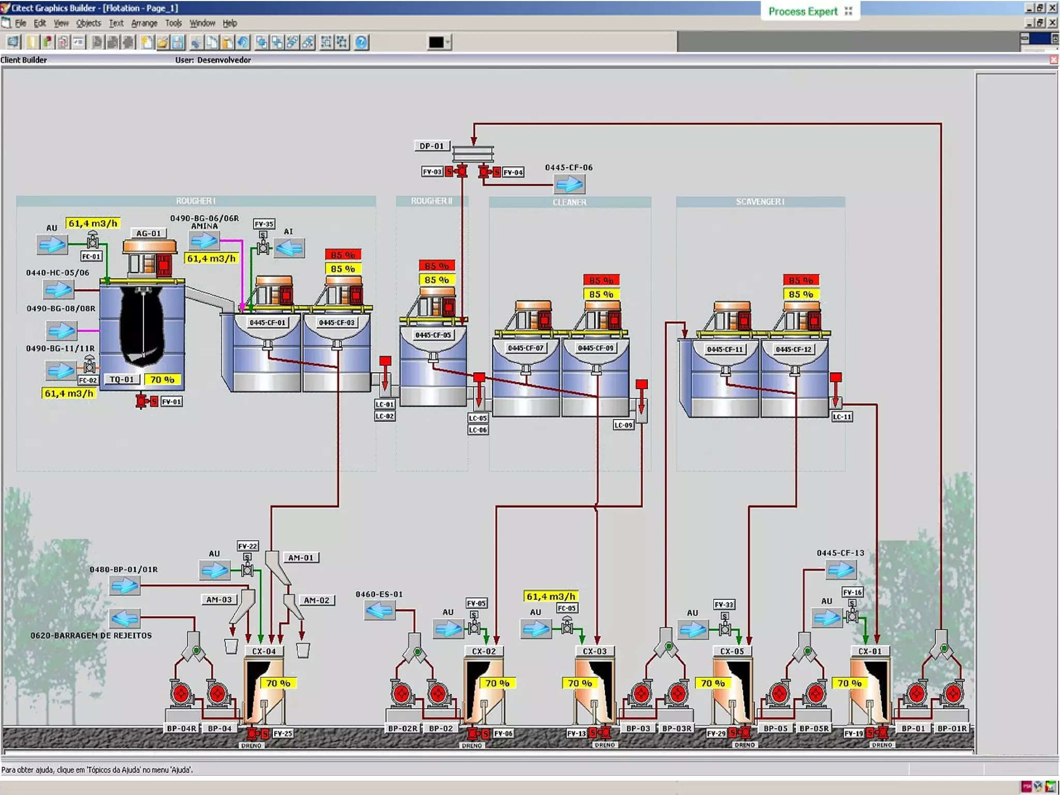The image size is (1060, 795).
Task: Open the color swatch dropdown arrow
Action: 448,42
